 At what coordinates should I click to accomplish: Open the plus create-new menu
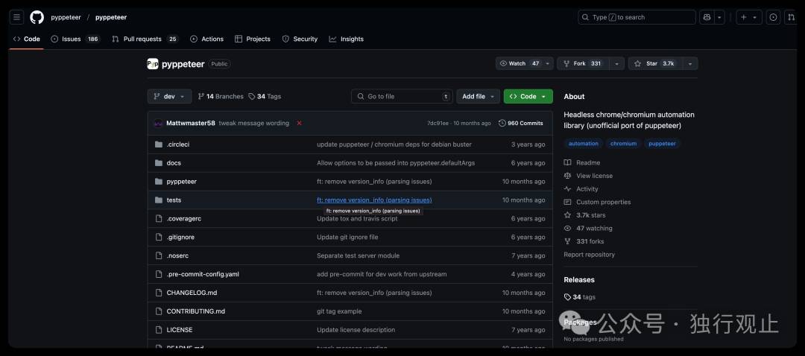(749, 17)
